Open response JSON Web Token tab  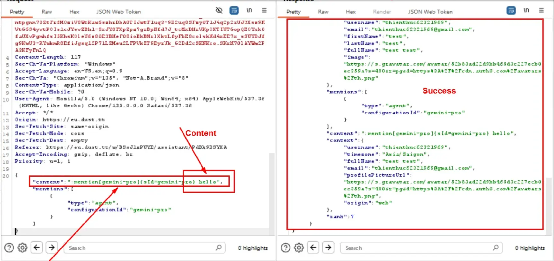click(430, 12)
